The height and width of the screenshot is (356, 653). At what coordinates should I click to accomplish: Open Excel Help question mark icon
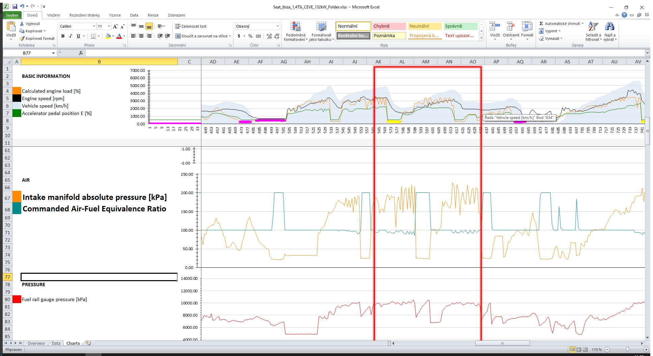[x=624, y=15]
